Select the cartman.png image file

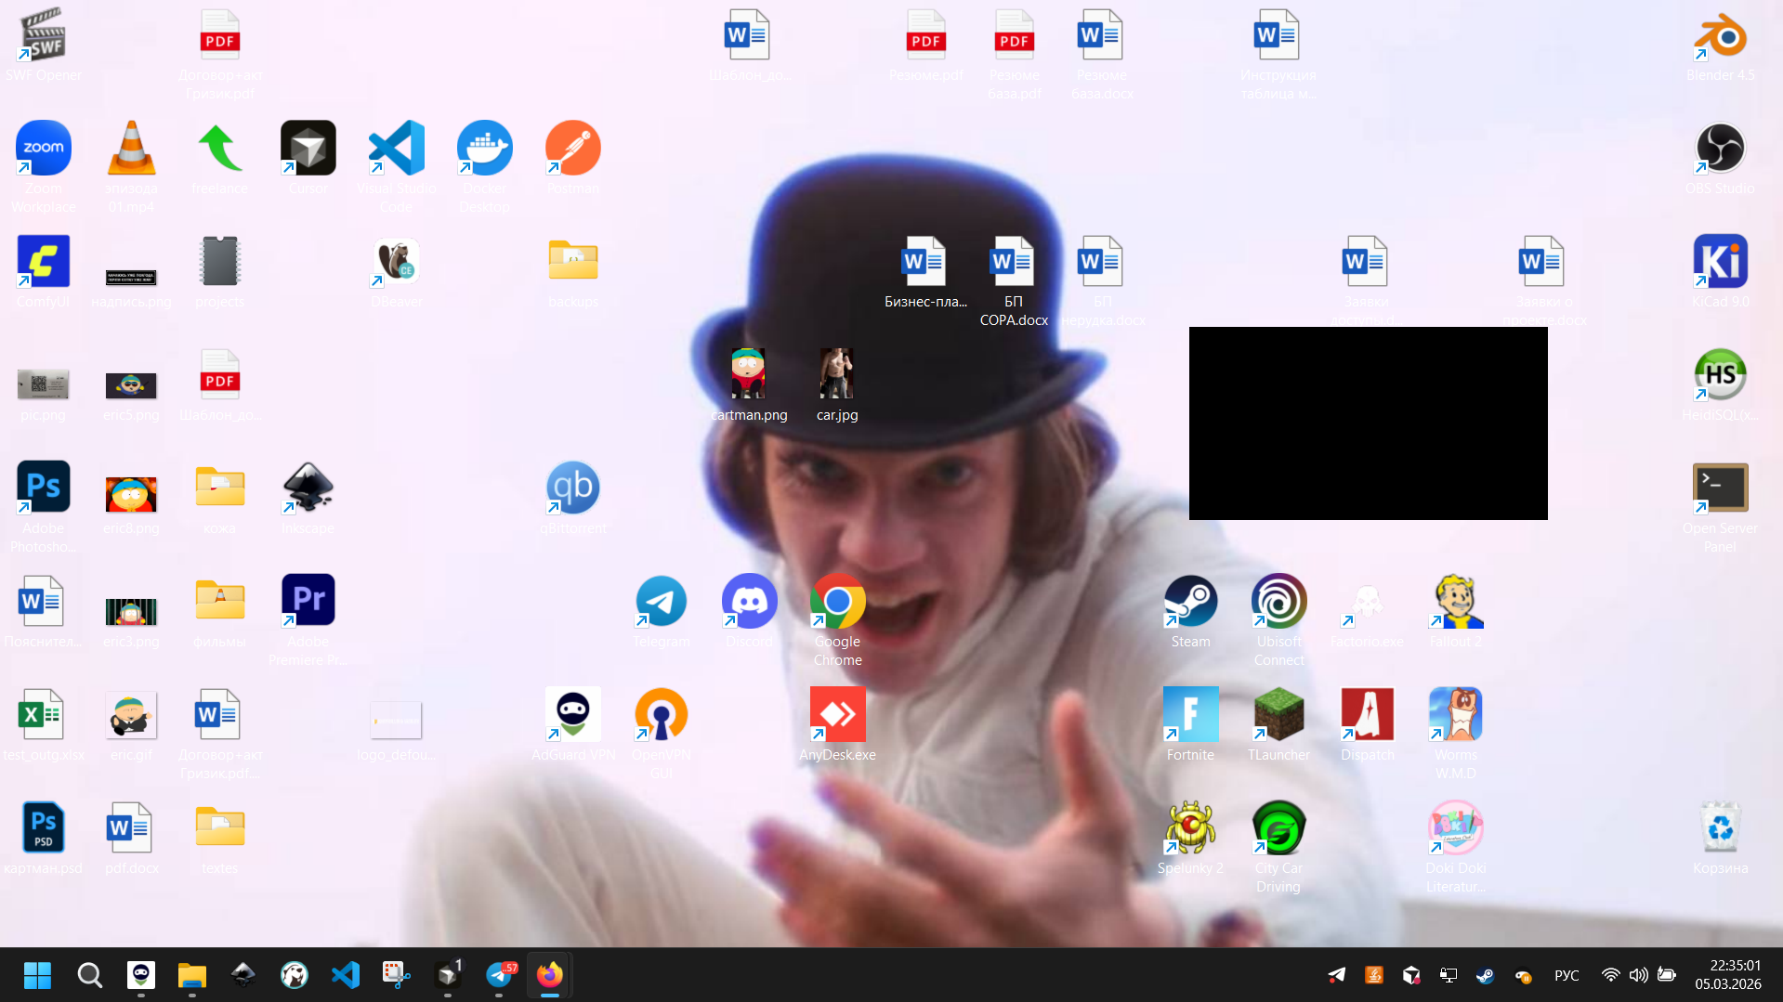[x=748, y=375]
